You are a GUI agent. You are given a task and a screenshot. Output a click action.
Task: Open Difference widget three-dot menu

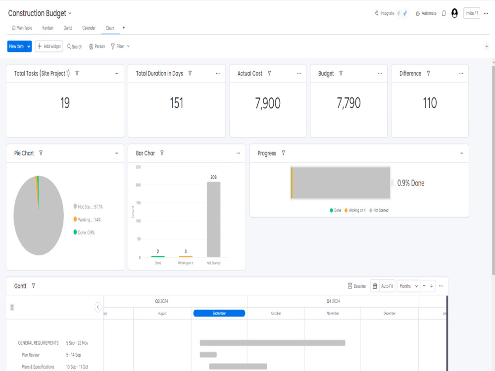(x=461, y=73)
